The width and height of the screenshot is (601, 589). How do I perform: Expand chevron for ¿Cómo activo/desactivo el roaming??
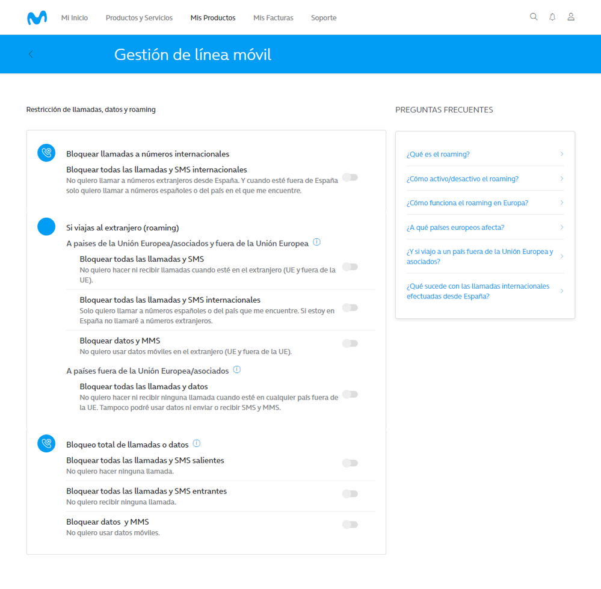click(x=562, y=179)
